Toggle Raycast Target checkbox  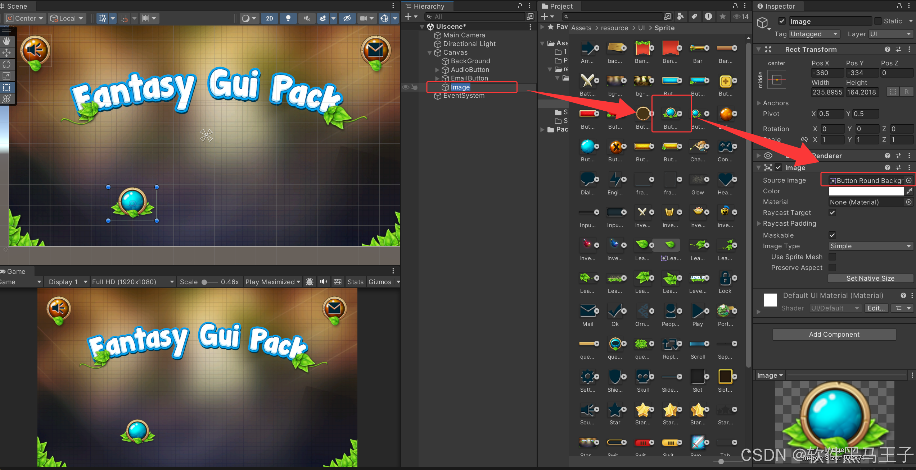tap(832, 213)
